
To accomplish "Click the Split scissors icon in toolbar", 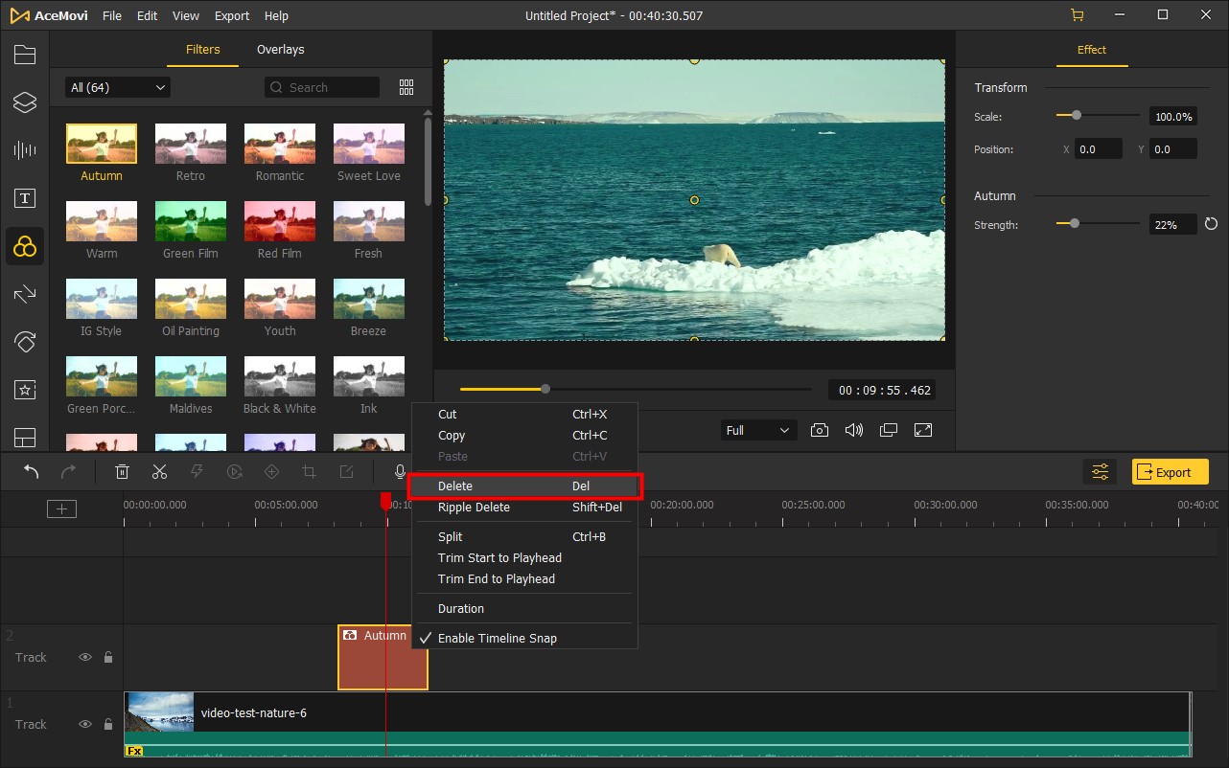I will (x=159, y=471).
